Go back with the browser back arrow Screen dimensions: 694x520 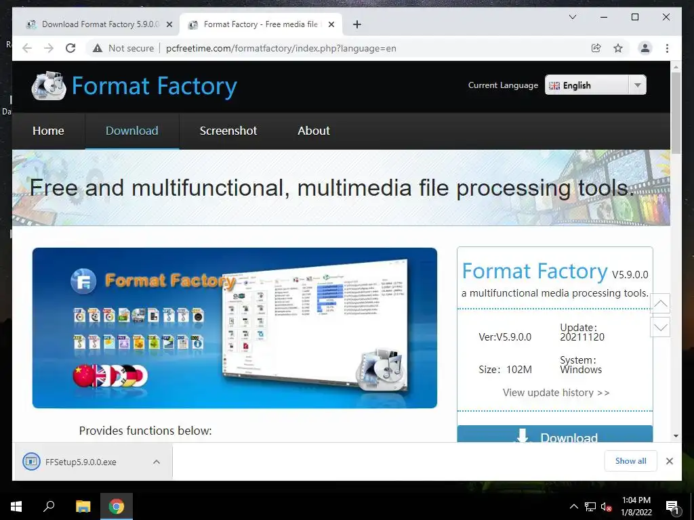coord(27,48)
